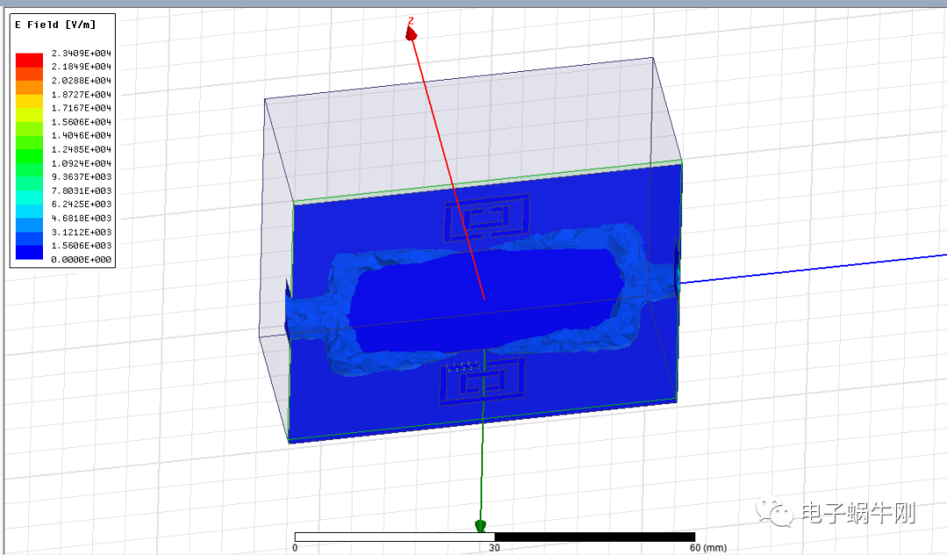947x555 pixels.
Task: Click the blue X axis line at right
Action: pos(833,266)
